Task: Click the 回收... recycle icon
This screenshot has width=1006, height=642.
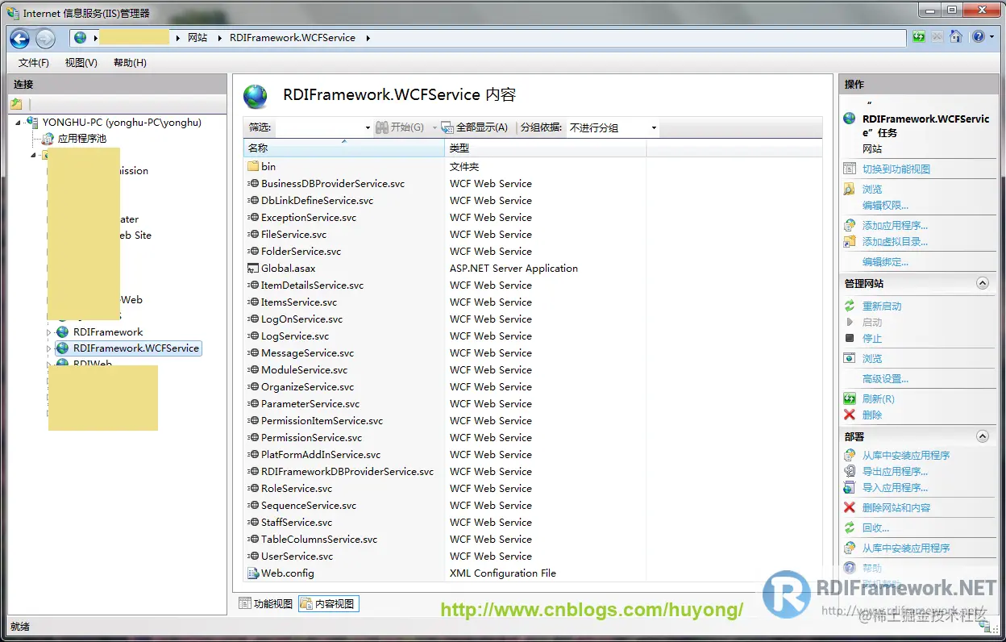Action: pos(849,528)
